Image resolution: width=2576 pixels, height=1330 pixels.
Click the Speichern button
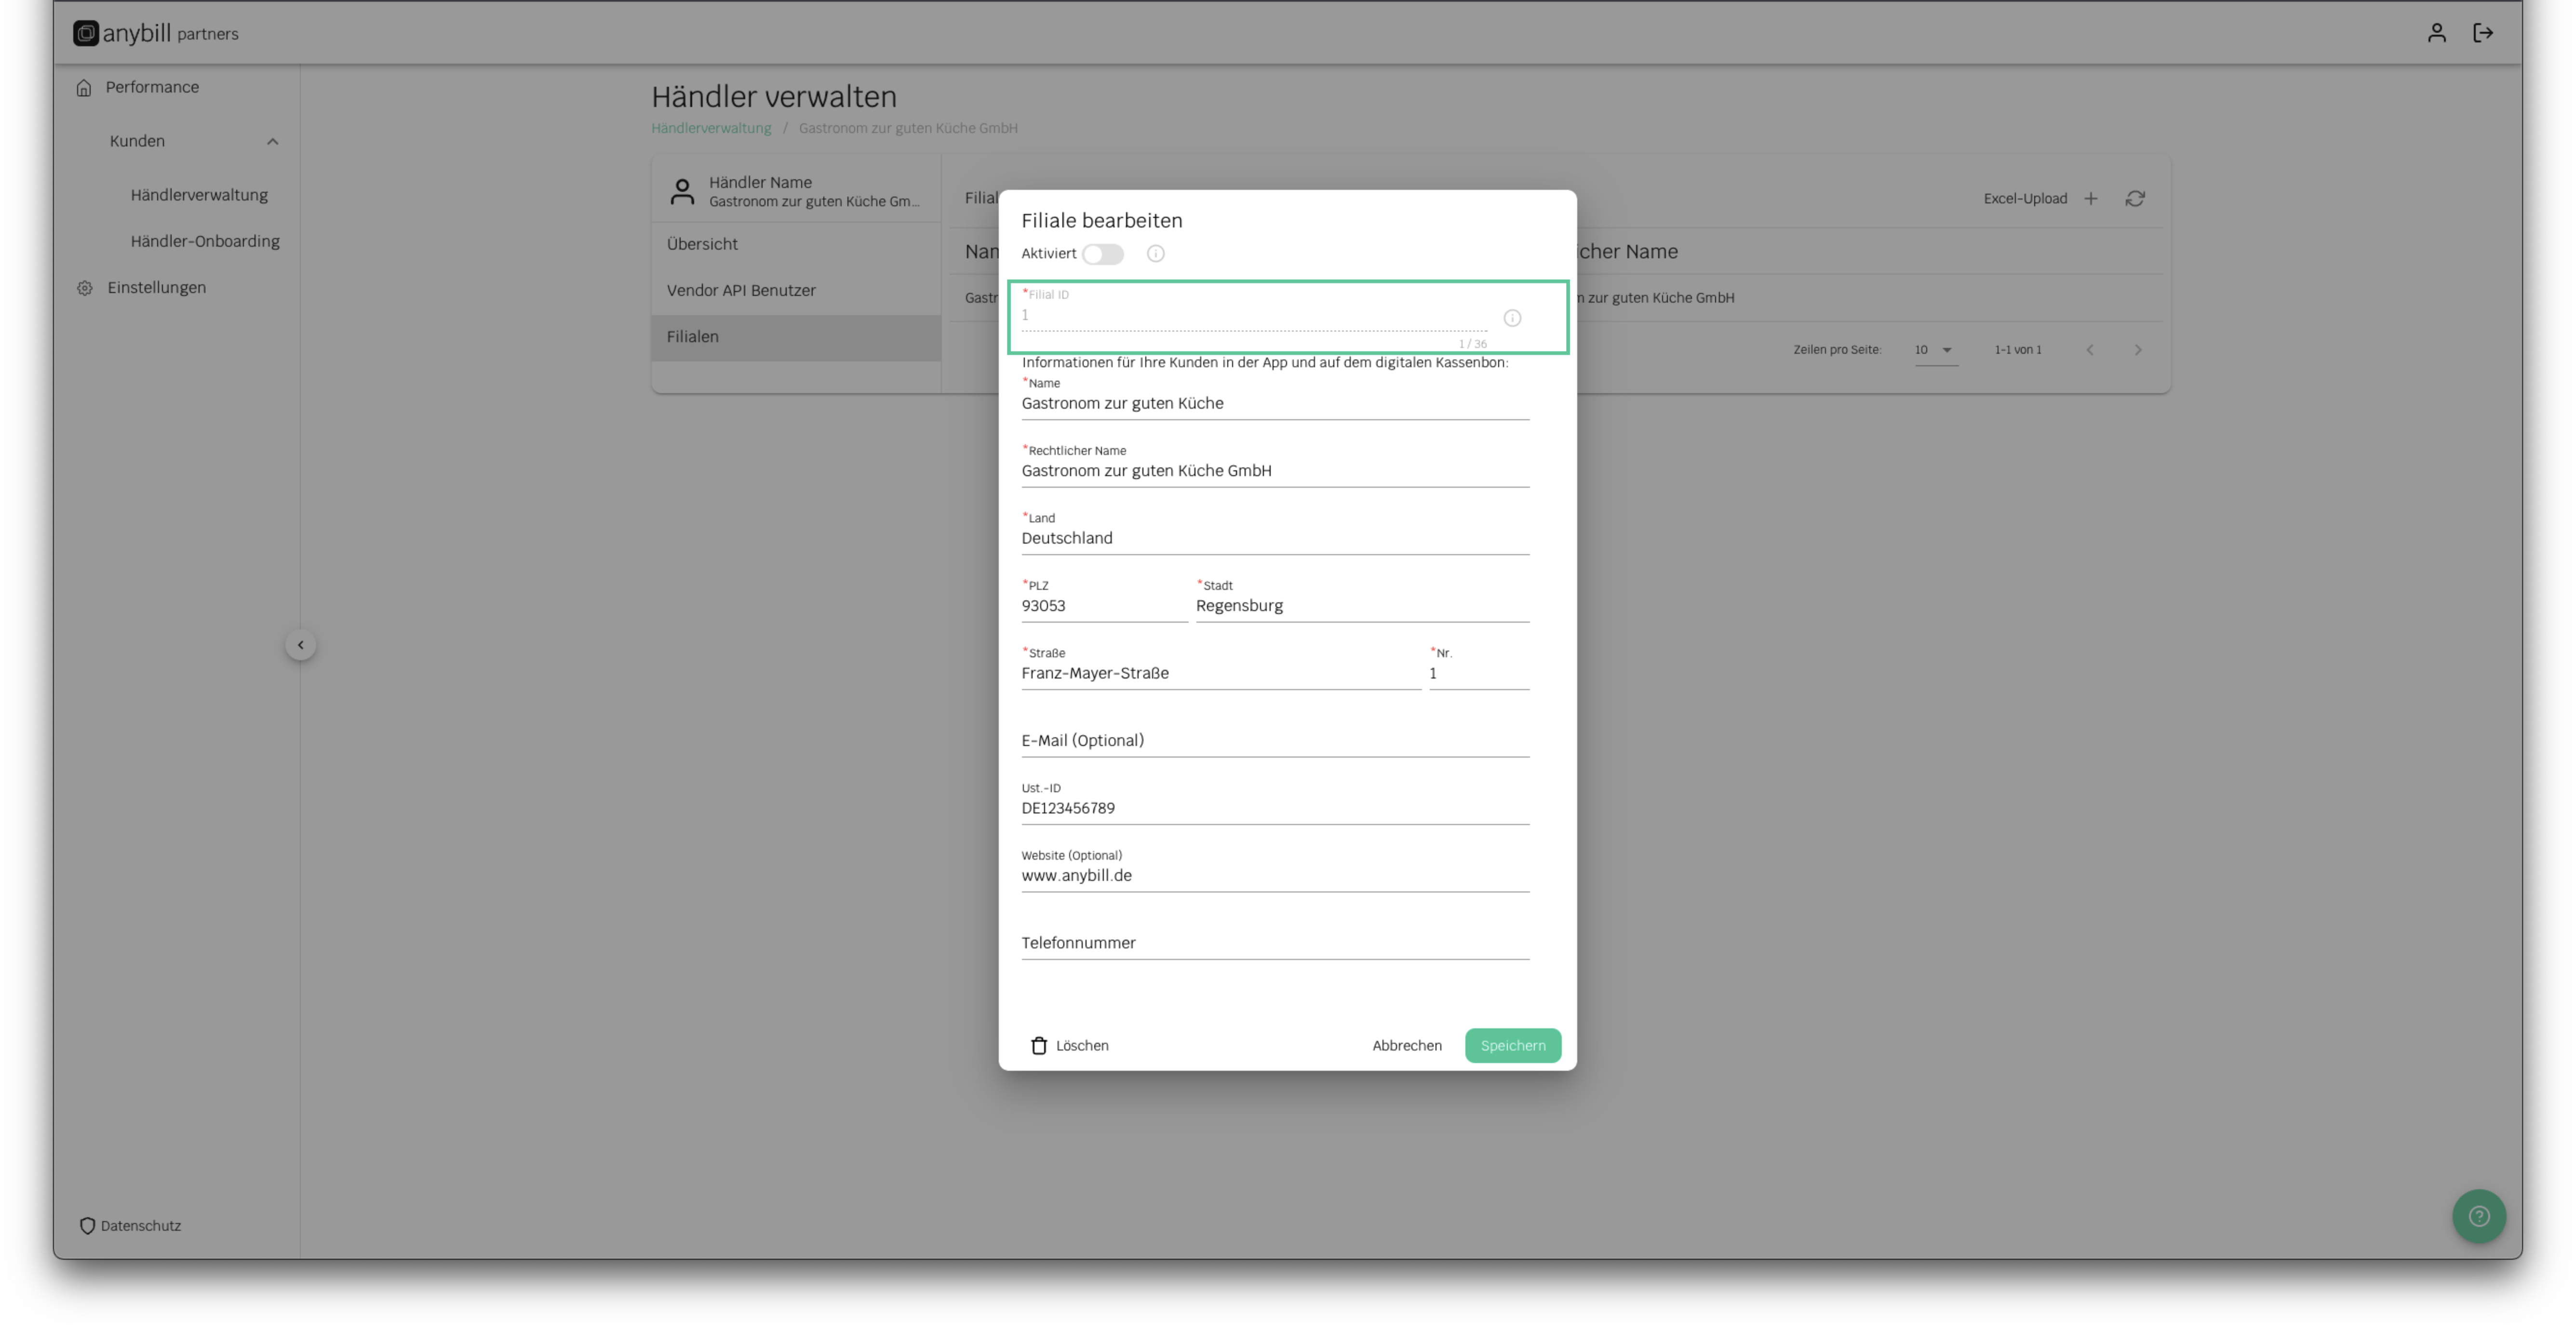coord(1512,1046)
